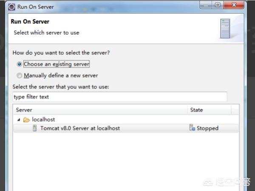
Task: Click the Stopped state text
Action: coord(207,128)
